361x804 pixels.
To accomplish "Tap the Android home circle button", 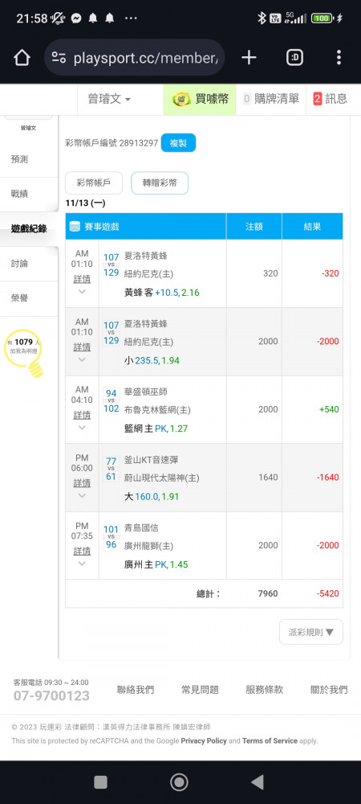I will point(179,782).
